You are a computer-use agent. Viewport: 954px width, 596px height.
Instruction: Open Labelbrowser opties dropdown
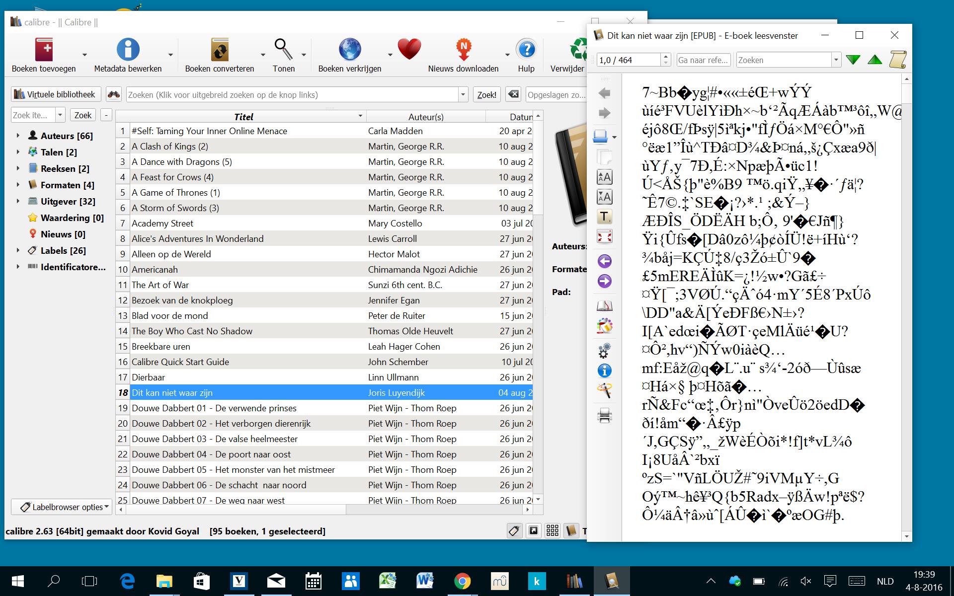(62, 507)
